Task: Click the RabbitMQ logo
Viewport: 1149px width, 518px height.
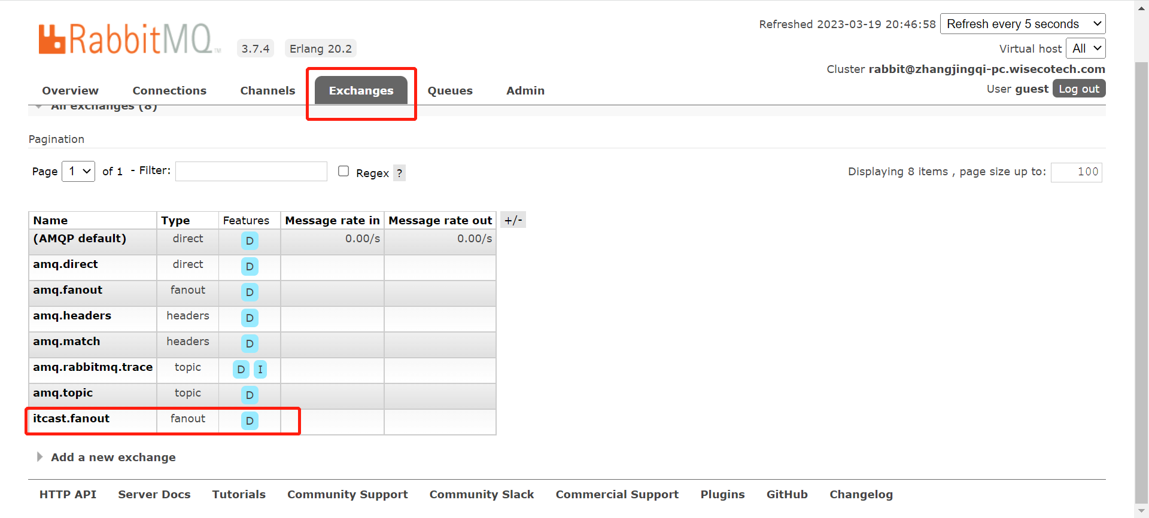Action: point(129,39)
